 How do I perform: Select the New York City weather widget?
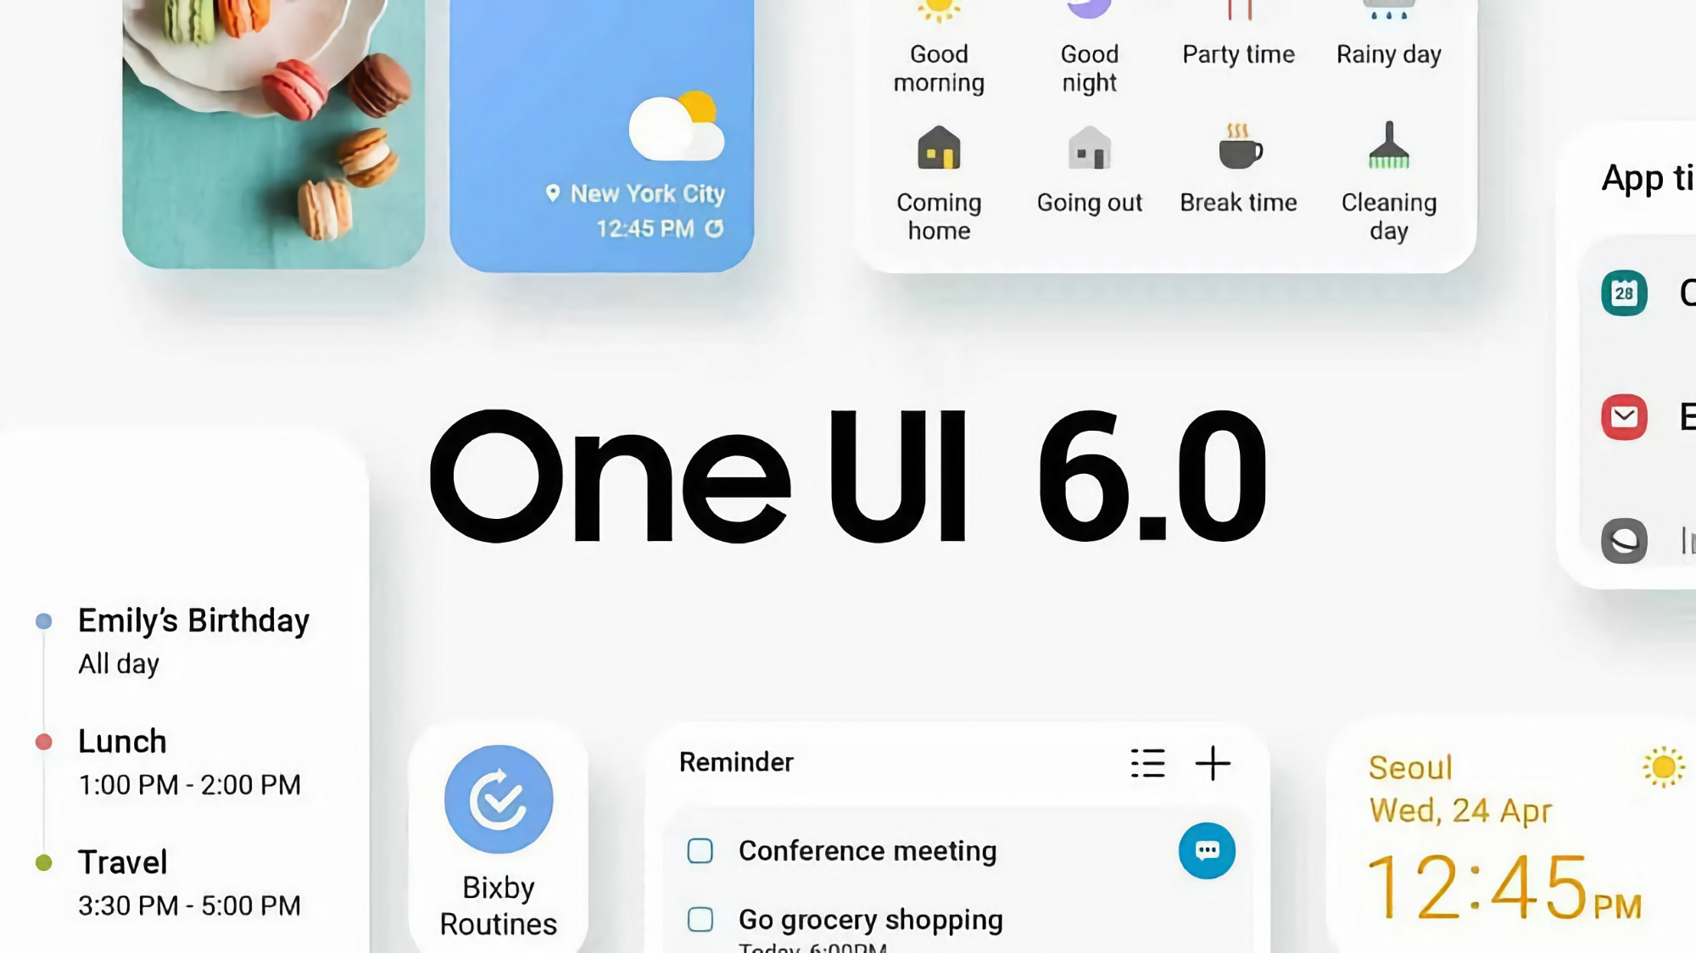coord(602,134)
